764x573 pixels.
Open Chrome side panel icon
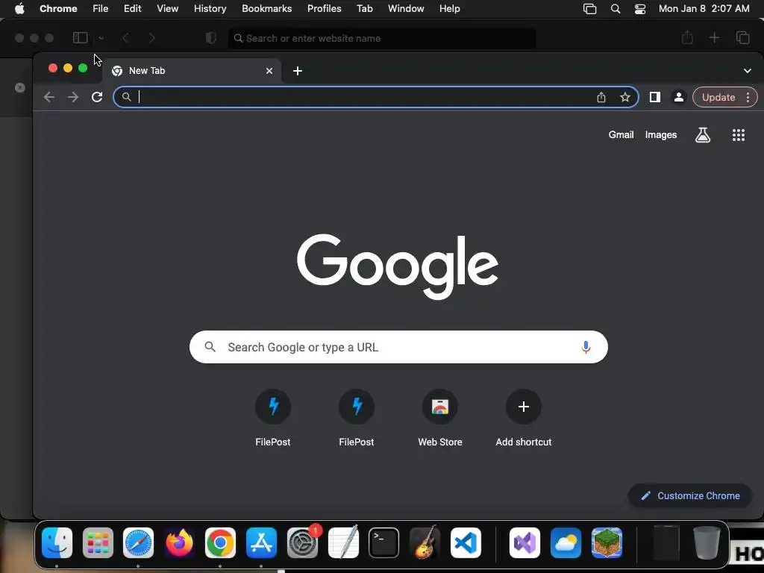(x=655, y=98)
